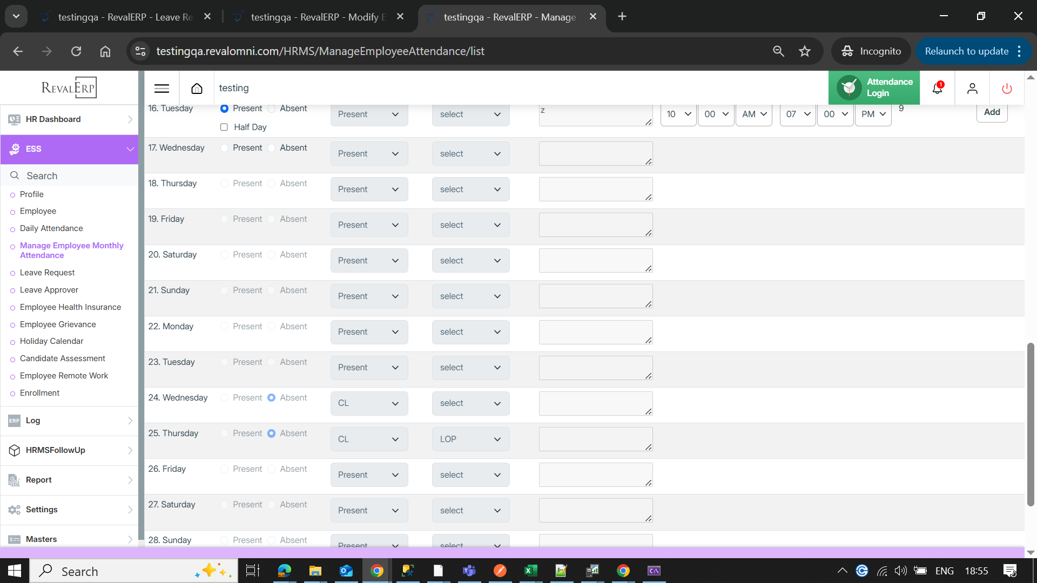Click the sidebar search magnifier icon

[15, 175]
